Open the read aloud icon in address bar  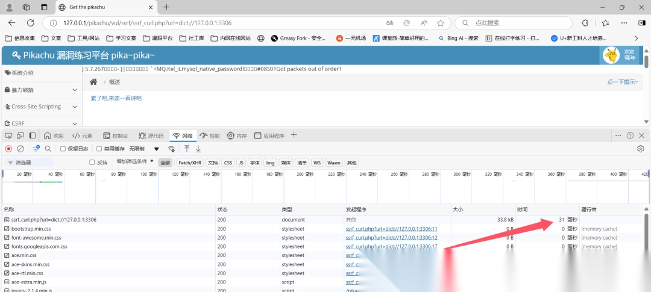pos(424,23)
